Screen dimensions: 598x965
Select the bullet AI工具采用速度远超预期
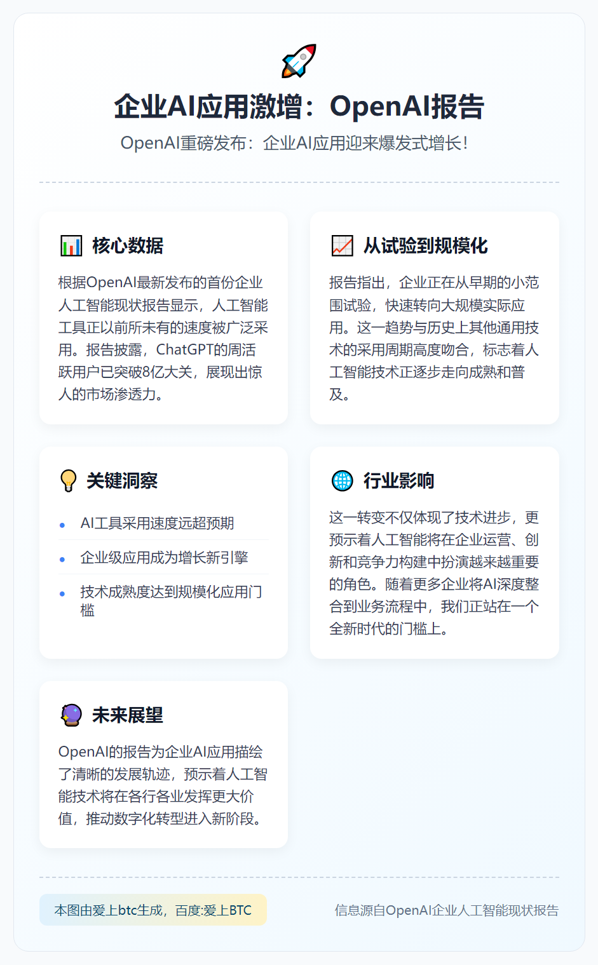click(164, 523)
